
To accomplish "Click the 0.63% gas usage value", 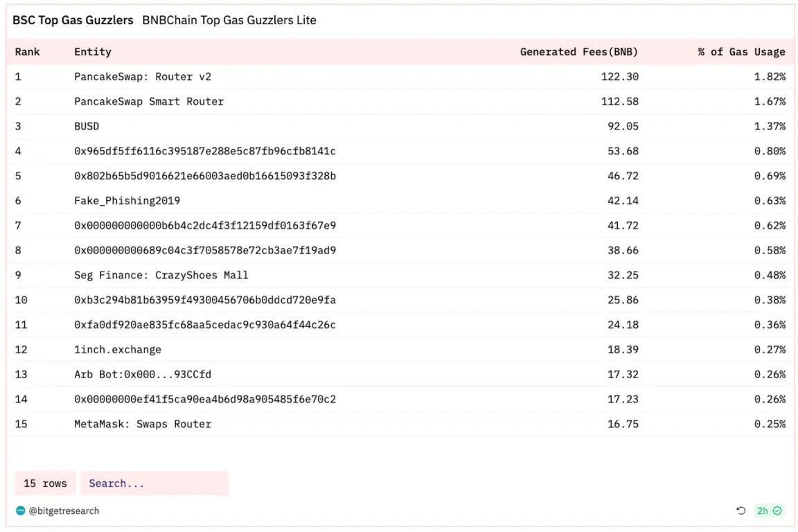I will 770,201.
